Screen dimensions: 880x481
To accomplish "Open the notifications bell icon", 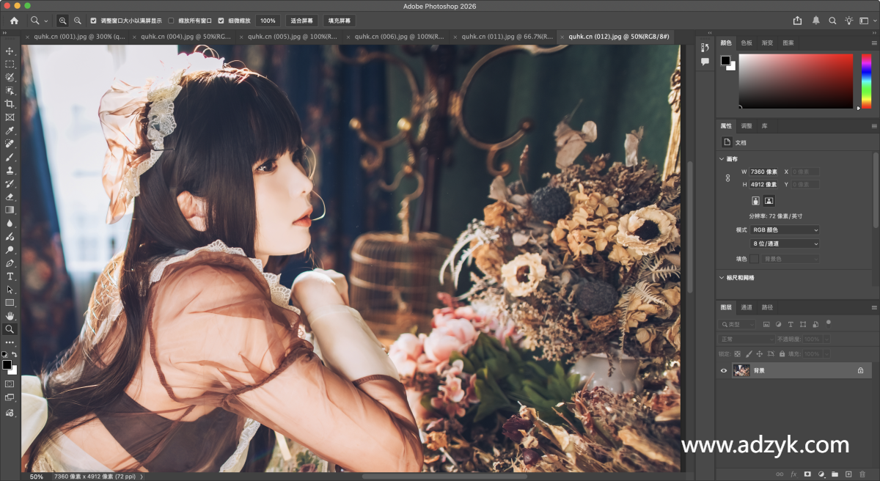I will pos(816,21).
